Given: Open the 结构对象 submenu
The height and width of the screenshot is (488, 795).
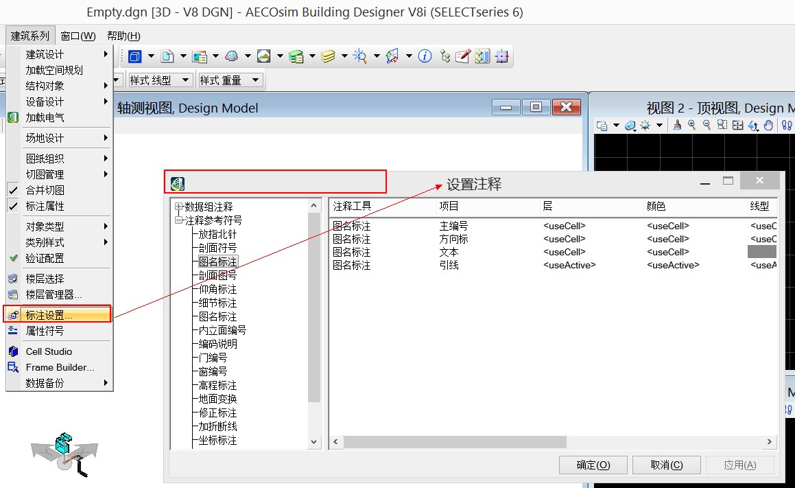Looking at the screenshot, I should [58, 86].
